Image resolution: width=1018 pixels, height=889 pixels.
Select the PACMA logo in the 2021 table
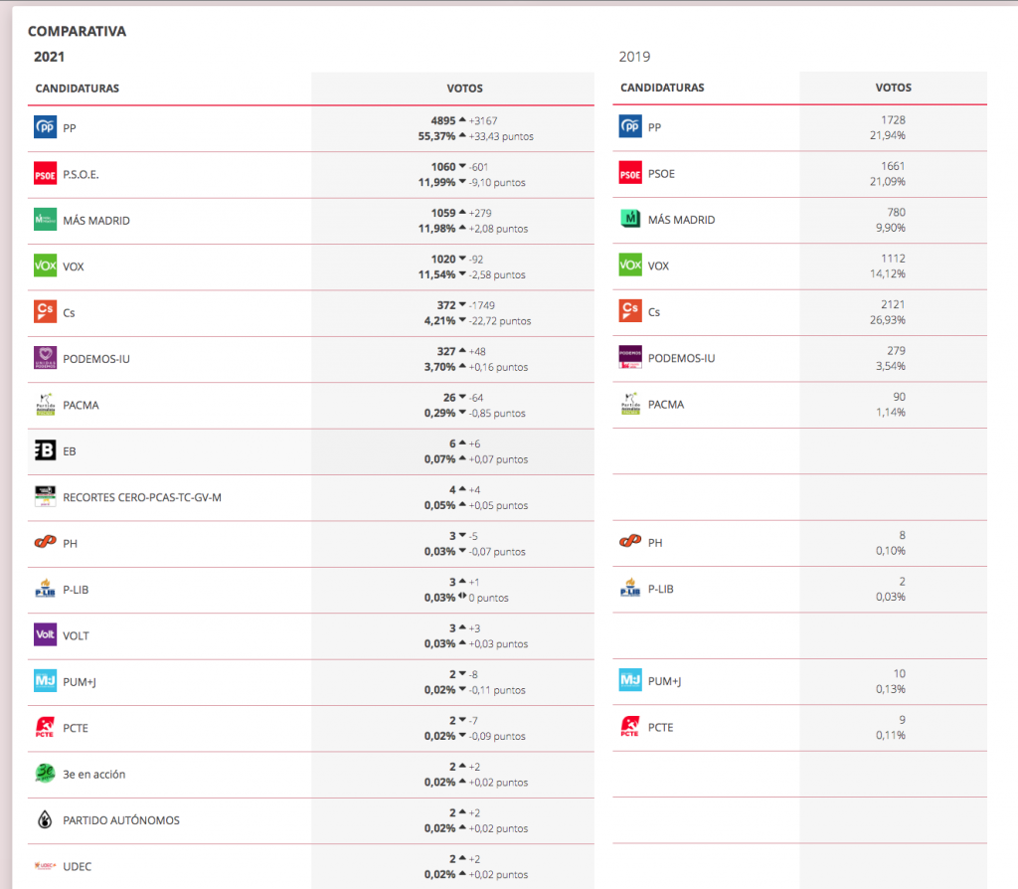(x=46, y=405)
